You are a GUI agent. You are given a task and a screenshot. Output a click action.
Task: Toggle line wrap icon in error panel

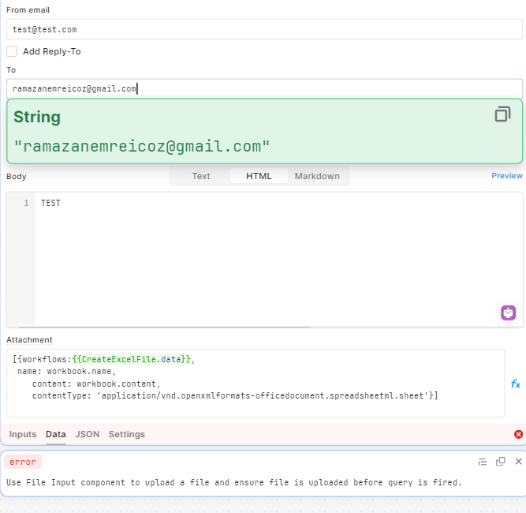482,462
